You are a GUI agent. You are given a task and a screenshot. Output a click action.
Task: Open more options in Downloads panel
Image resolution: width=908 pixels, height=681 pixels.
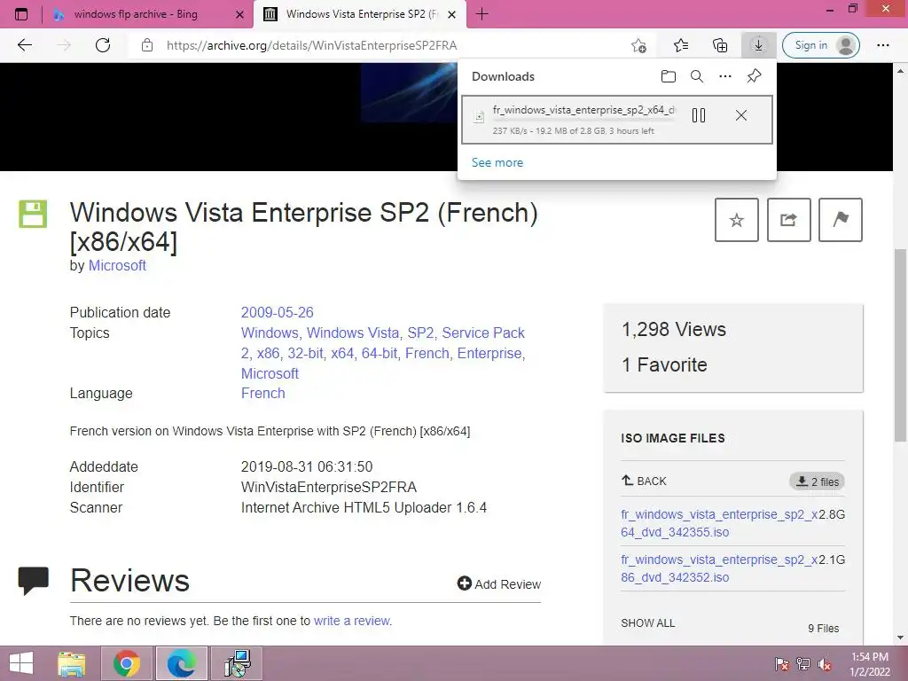pyautogui.click(x=725, y=76)
